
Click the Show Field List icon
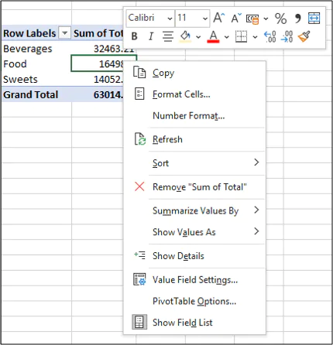tap(139, 322)
